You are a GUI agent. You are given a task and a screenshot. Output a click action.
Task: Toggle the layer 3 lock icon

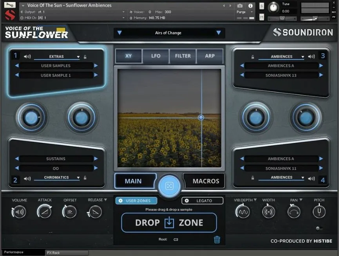click(x=252, y=57)
